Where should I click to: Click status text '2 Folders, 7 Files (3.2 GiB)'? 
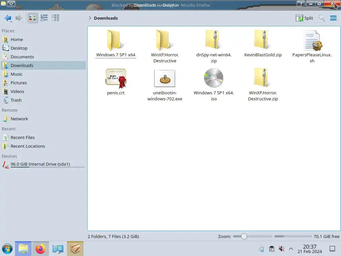pos(113,236)
